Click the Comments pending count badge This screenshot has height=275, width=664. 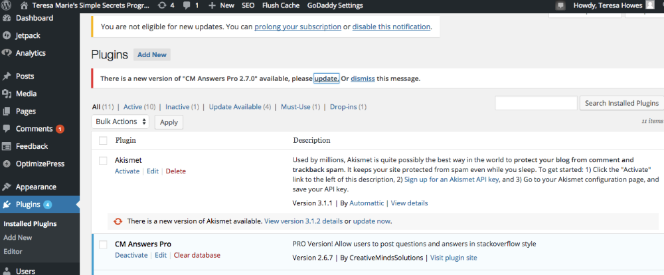coord(60,129)
